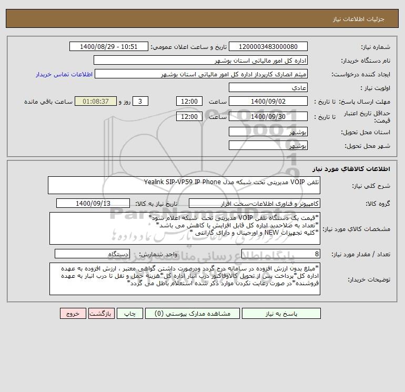405x392 pixels.
Task: Click the شرح کلی نیاز label
Action: (x=371, y=186)
